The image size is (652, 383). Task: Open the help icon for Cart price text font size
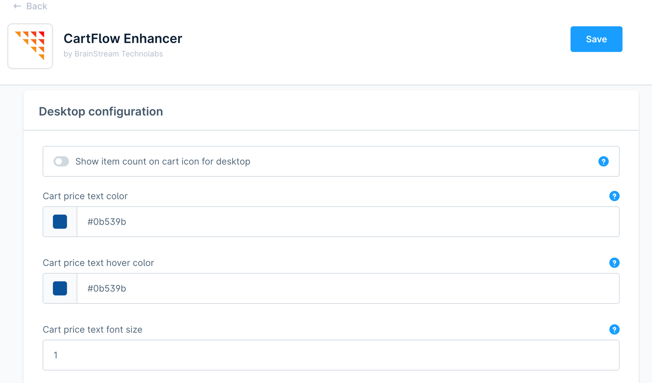[x=614, y=329]
